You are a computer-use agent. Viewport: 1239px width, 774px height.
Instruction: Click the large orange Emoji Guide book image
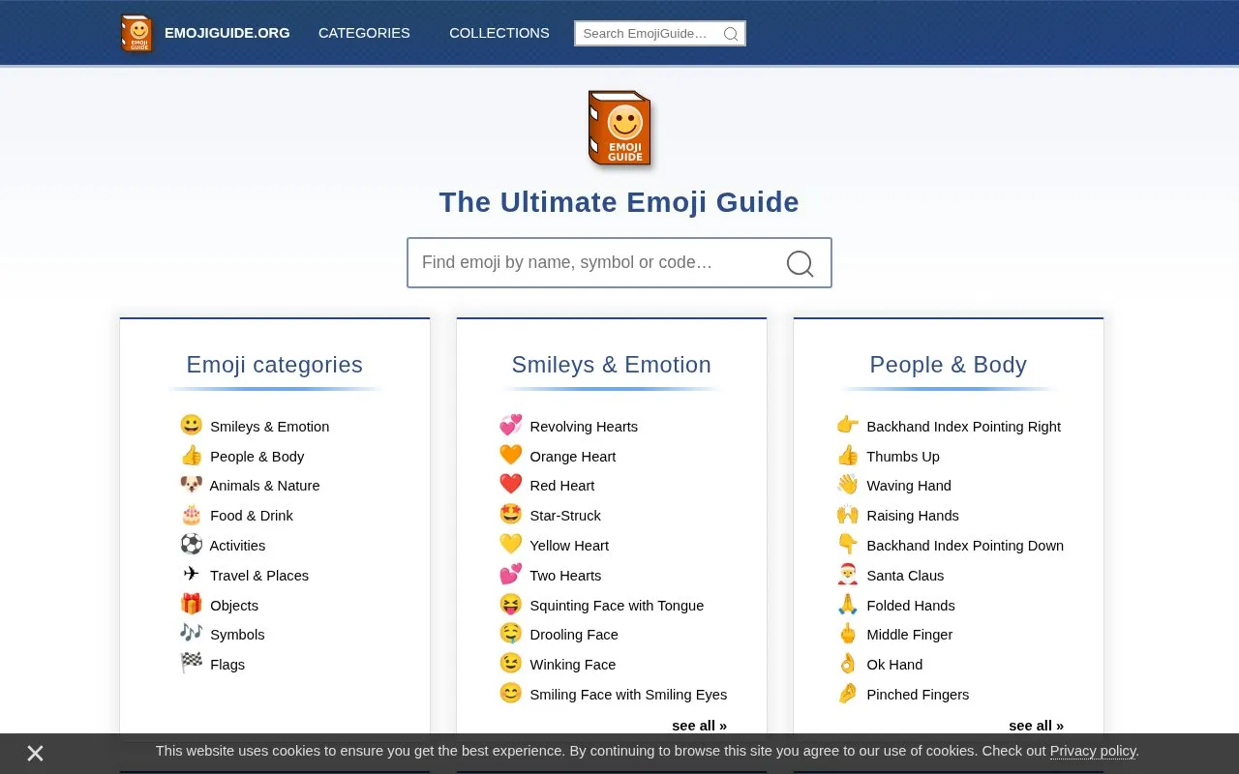(x=619, y=130)
